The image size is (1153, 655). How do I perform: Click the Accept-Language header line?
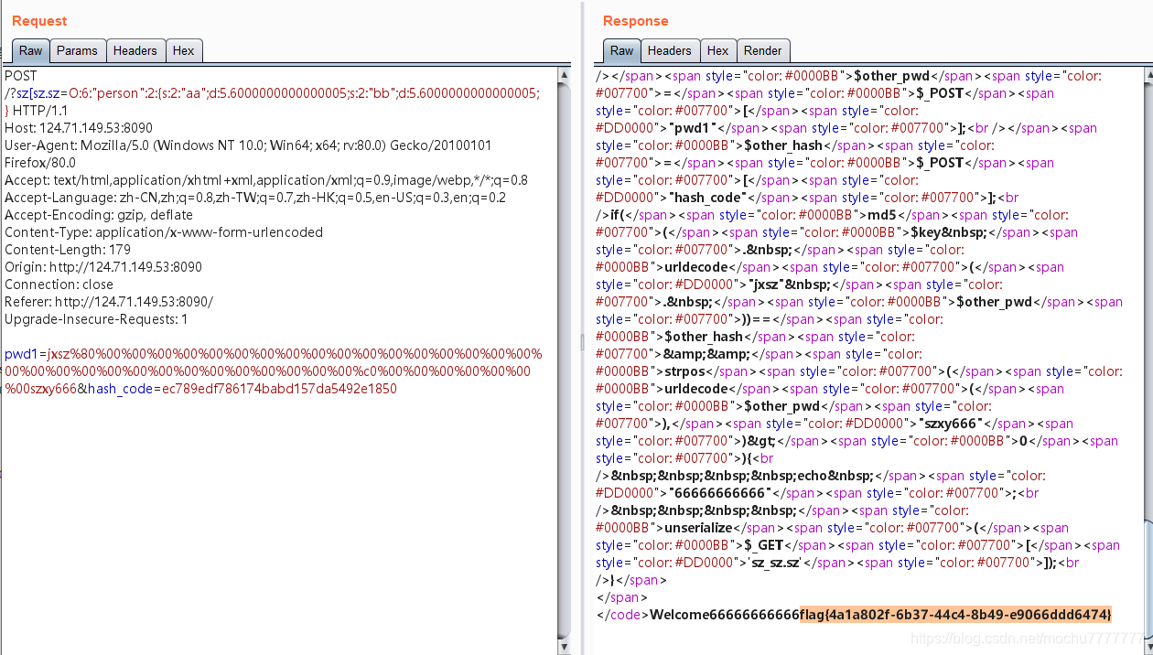tap(256, 198)
